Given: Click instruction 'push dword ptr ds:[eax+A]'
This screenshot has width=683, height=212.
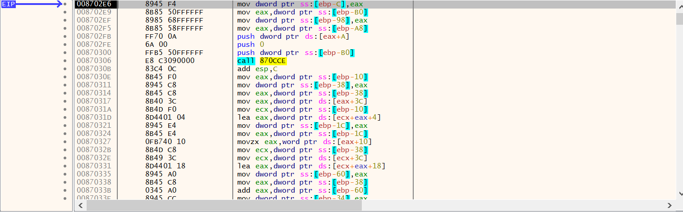Looking at the screenshot, I should click(293, 36).
